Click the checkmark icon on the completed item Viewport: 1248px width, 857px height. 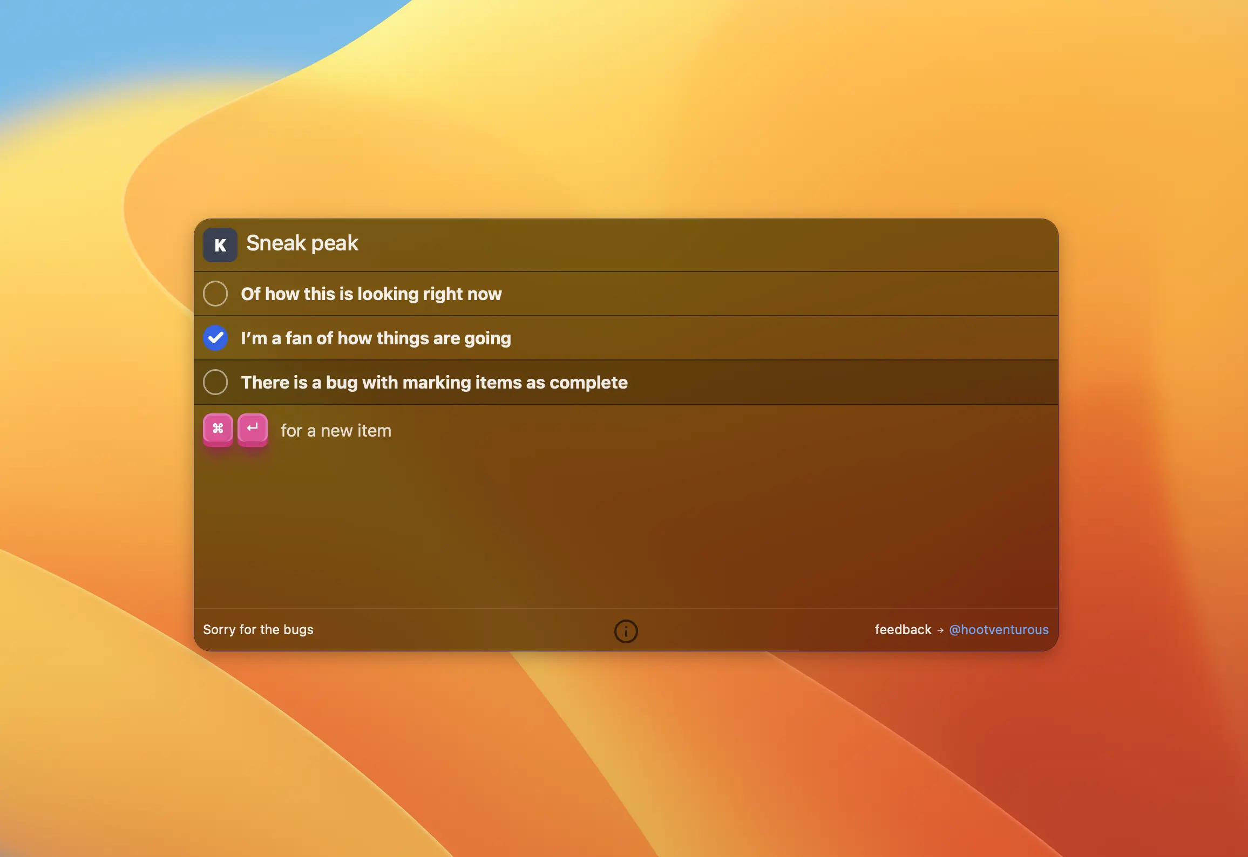click(215, 337)
